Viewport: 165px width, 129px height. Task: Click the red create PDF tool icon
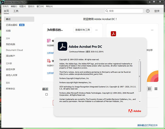(x=49, y=61)
